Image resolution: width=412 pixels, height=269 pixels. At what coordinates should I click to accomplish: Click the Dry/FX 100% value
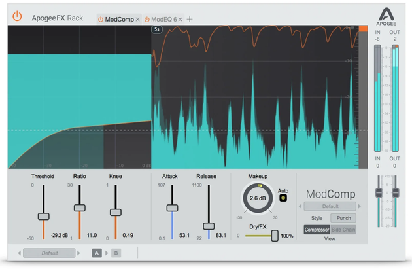point(286,236)
